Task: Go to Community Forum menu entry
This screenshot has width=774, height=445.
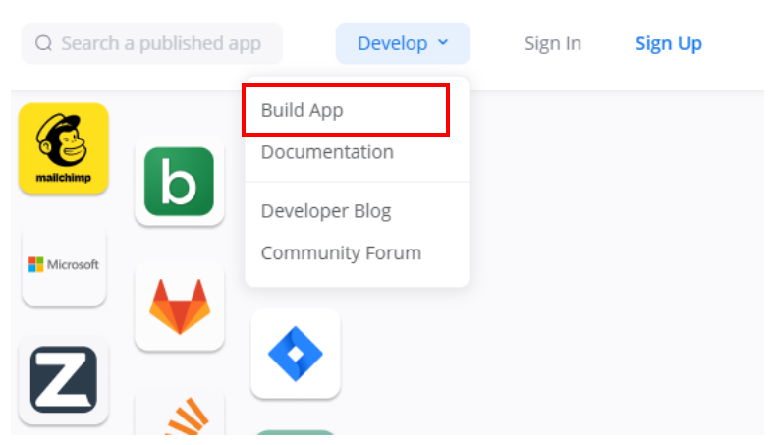Action: [341, 252]
